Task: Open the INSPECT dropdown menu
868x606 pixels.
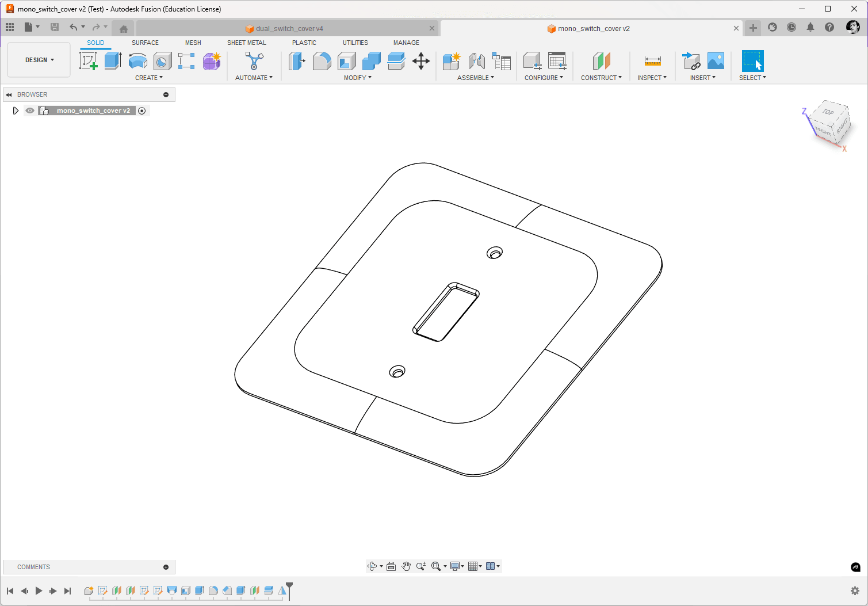Action: (652, 78)
